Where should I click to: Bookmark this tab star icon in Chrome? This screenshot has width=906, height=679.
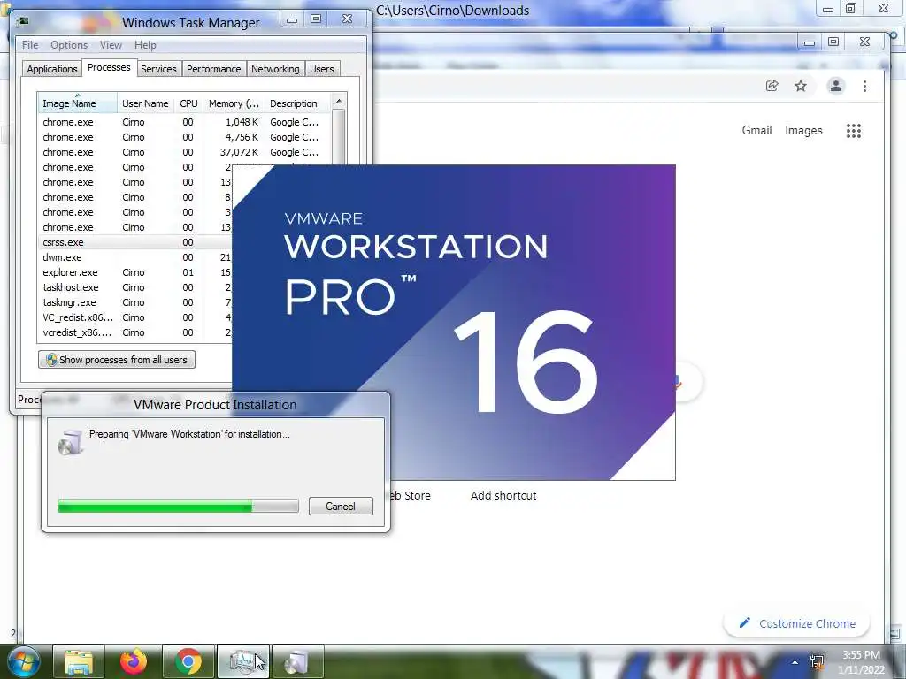click(x=800, y=86)
